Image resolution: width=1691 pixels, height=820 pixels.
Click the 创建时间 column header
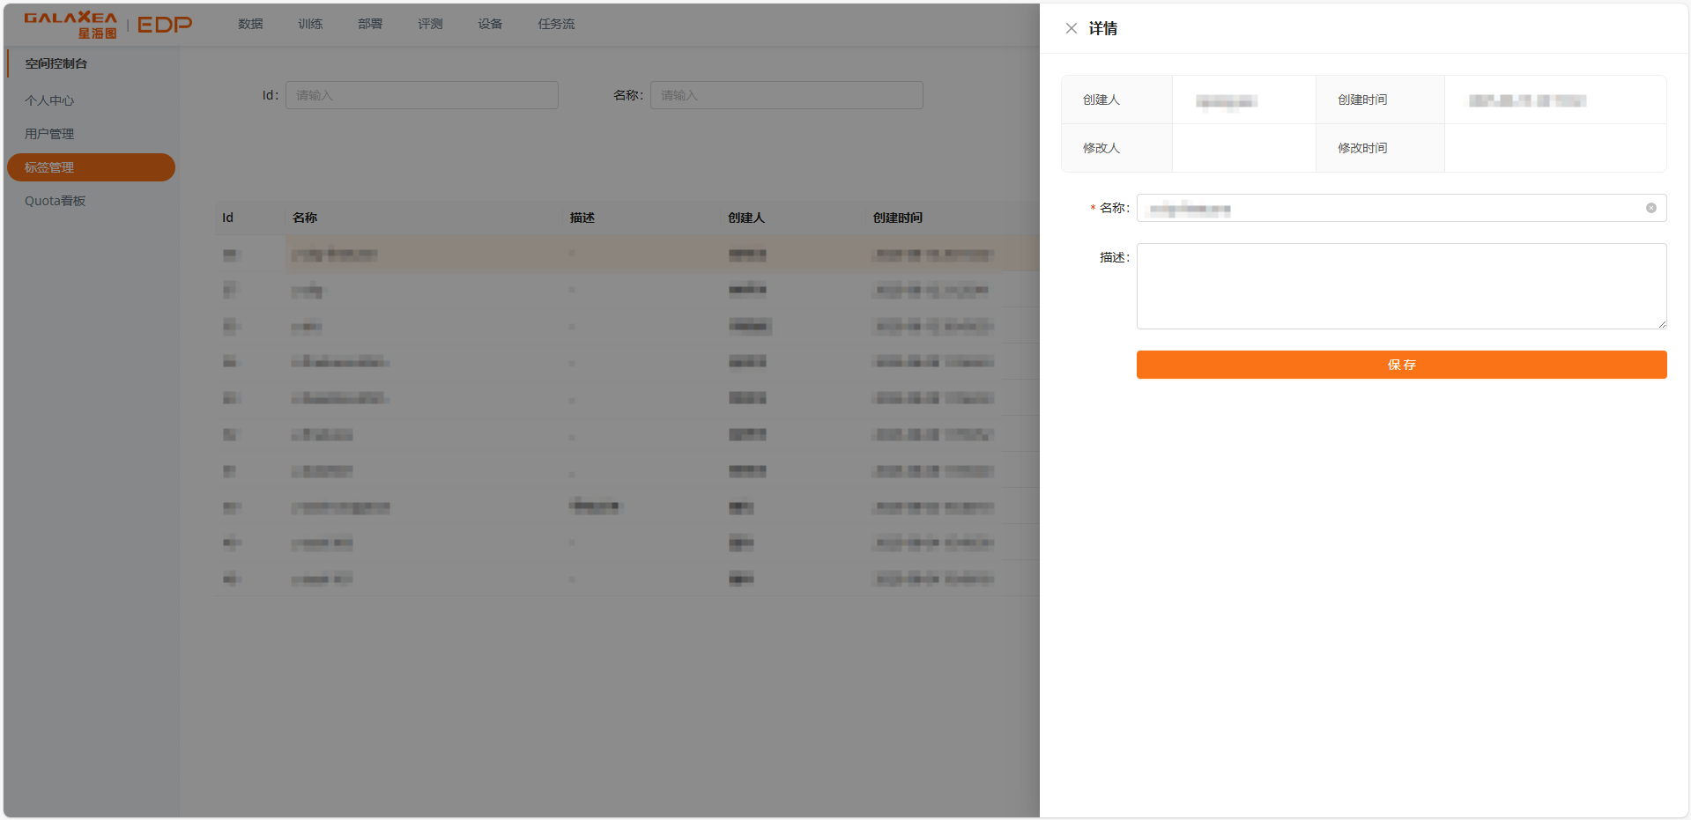coord(897,218)
